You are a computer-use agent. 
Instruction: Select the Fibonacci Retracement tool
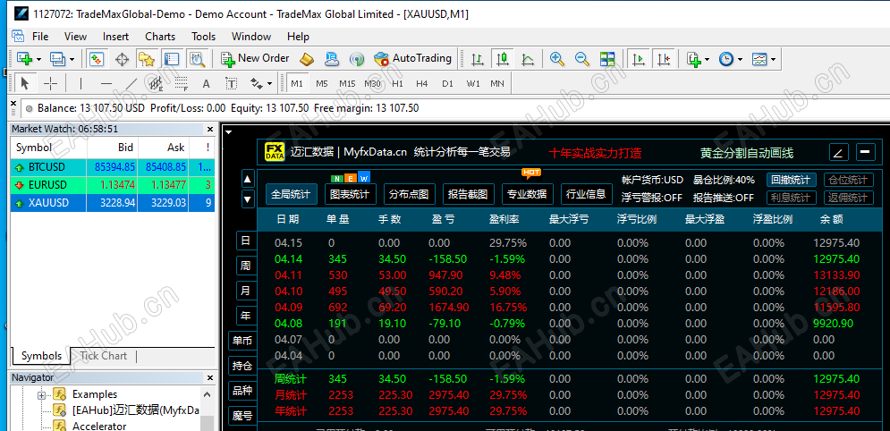(181, 84)
